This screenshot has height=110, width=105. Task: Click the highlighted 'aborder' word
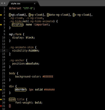click(21, 90)
